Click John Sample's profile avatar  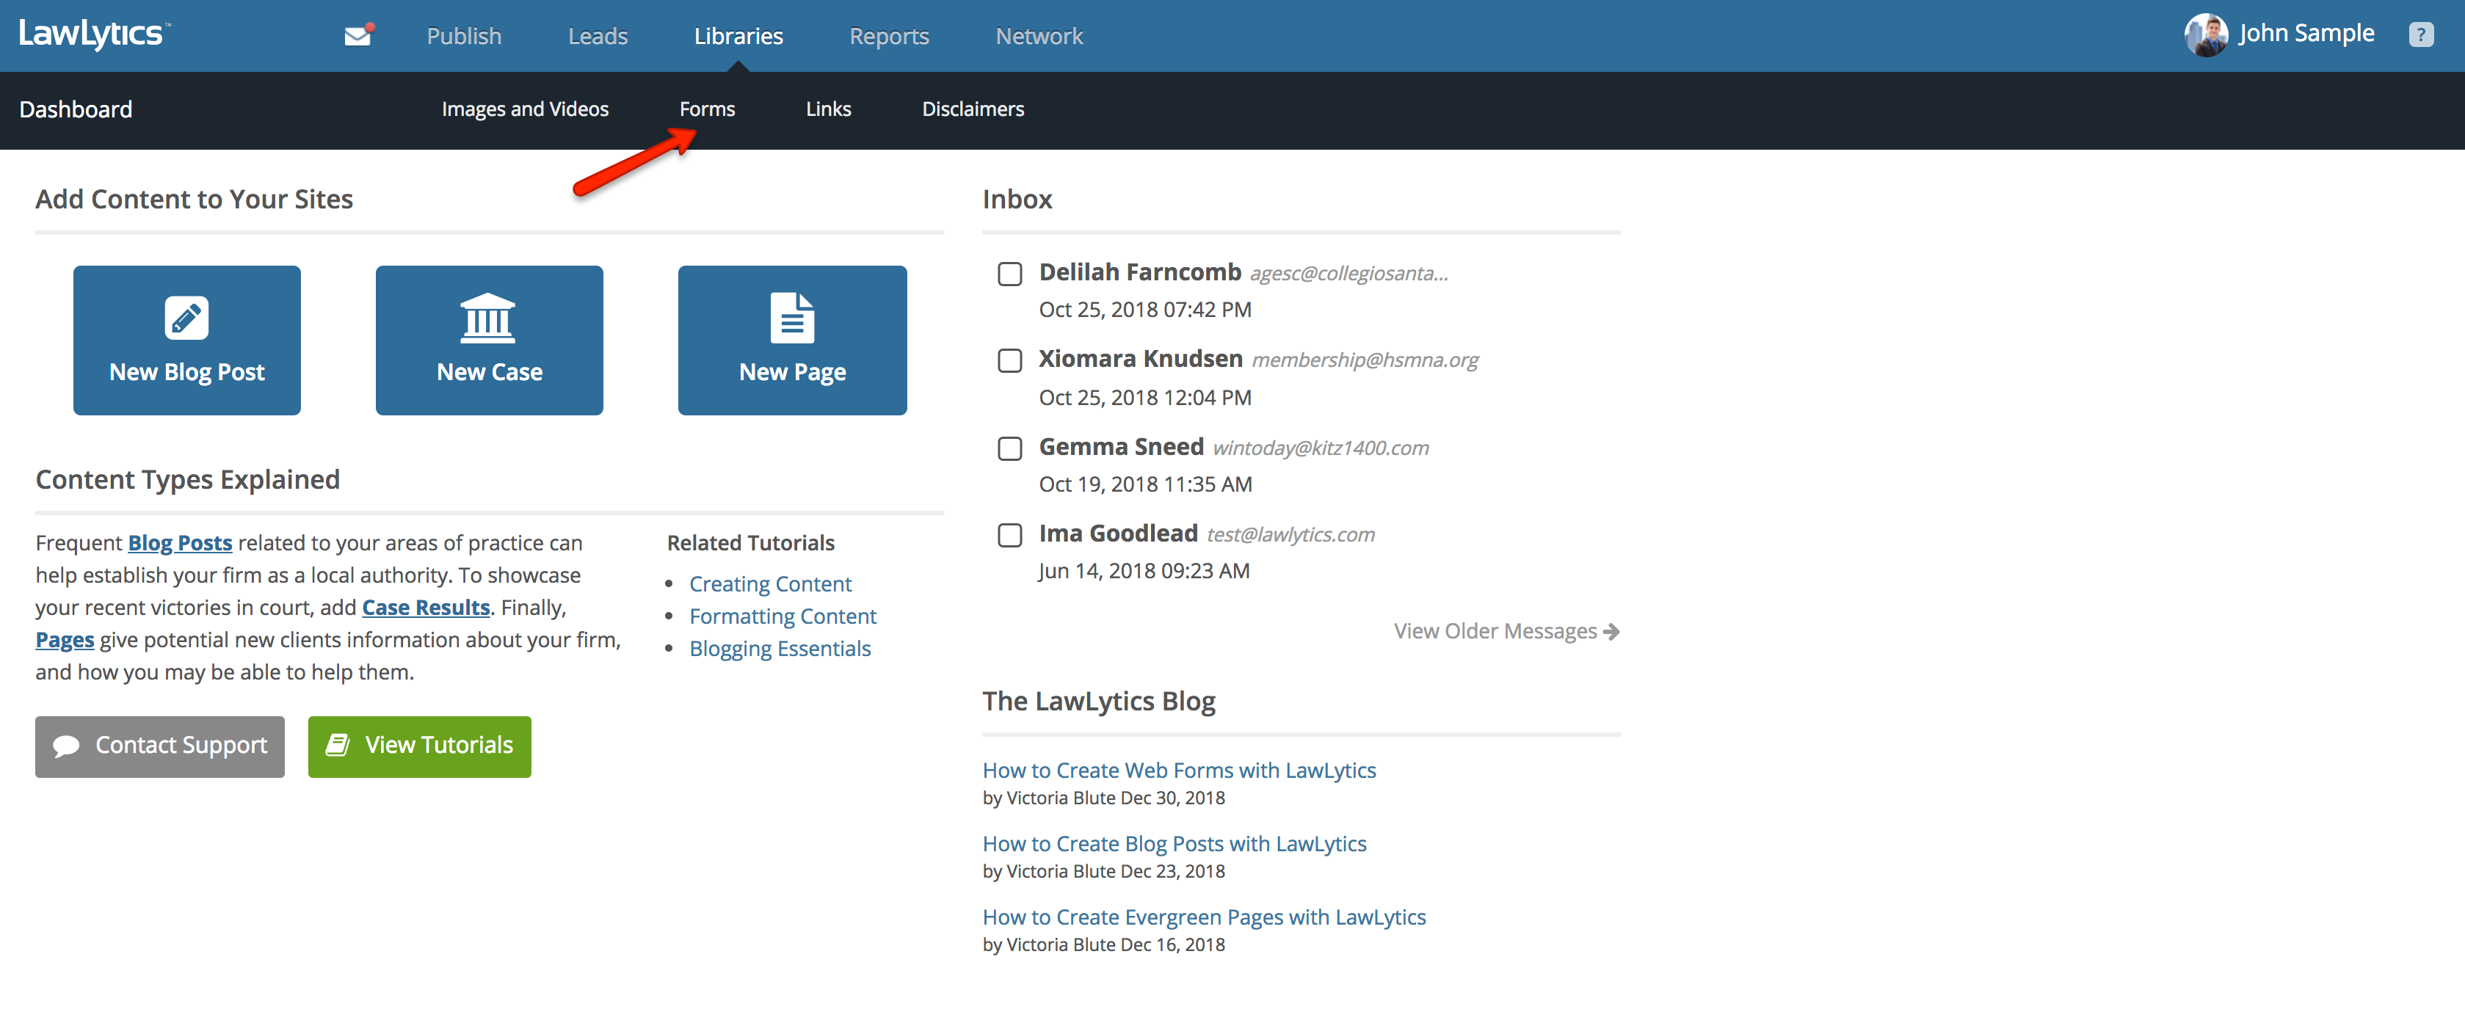2206,35
